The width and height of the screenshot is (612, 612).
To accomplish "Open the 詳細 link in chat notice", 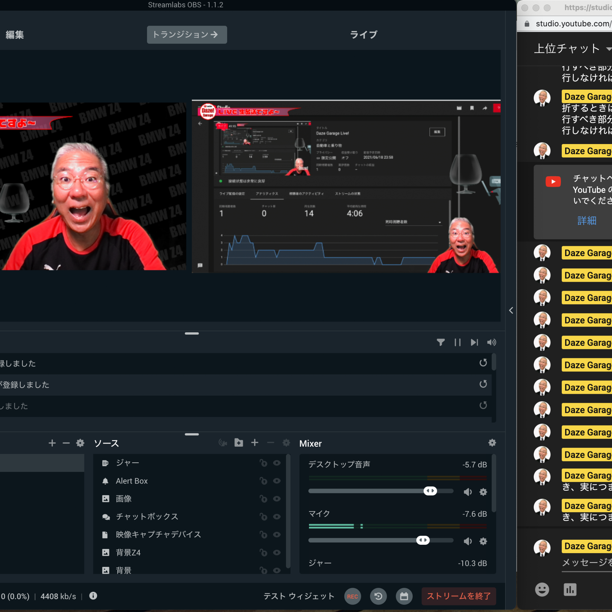I will 587,221.
